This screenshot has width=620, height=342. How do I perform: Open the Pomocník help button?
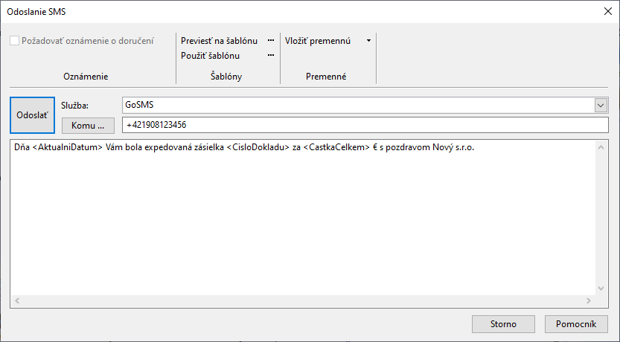click(576, 324)
